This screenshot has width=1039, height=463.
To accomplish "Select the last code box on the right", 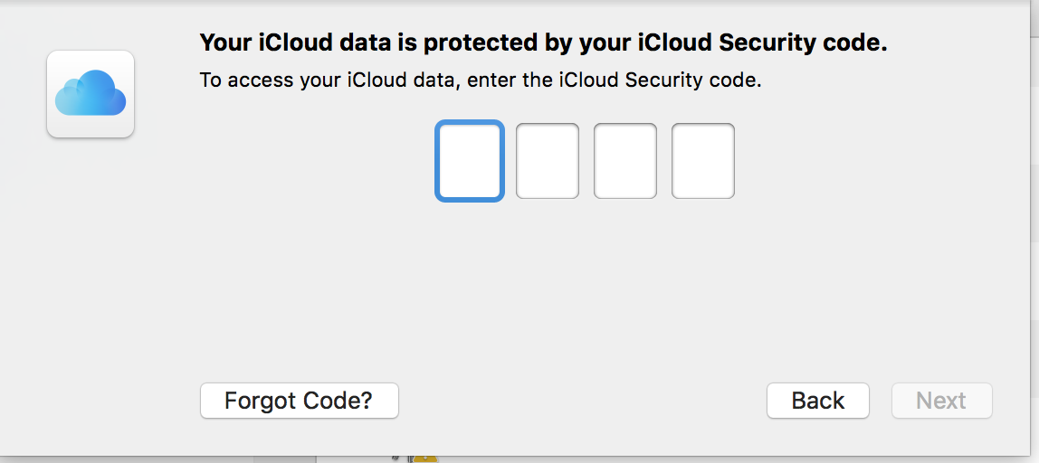I will pyautogui.click(x=703, y=161).
